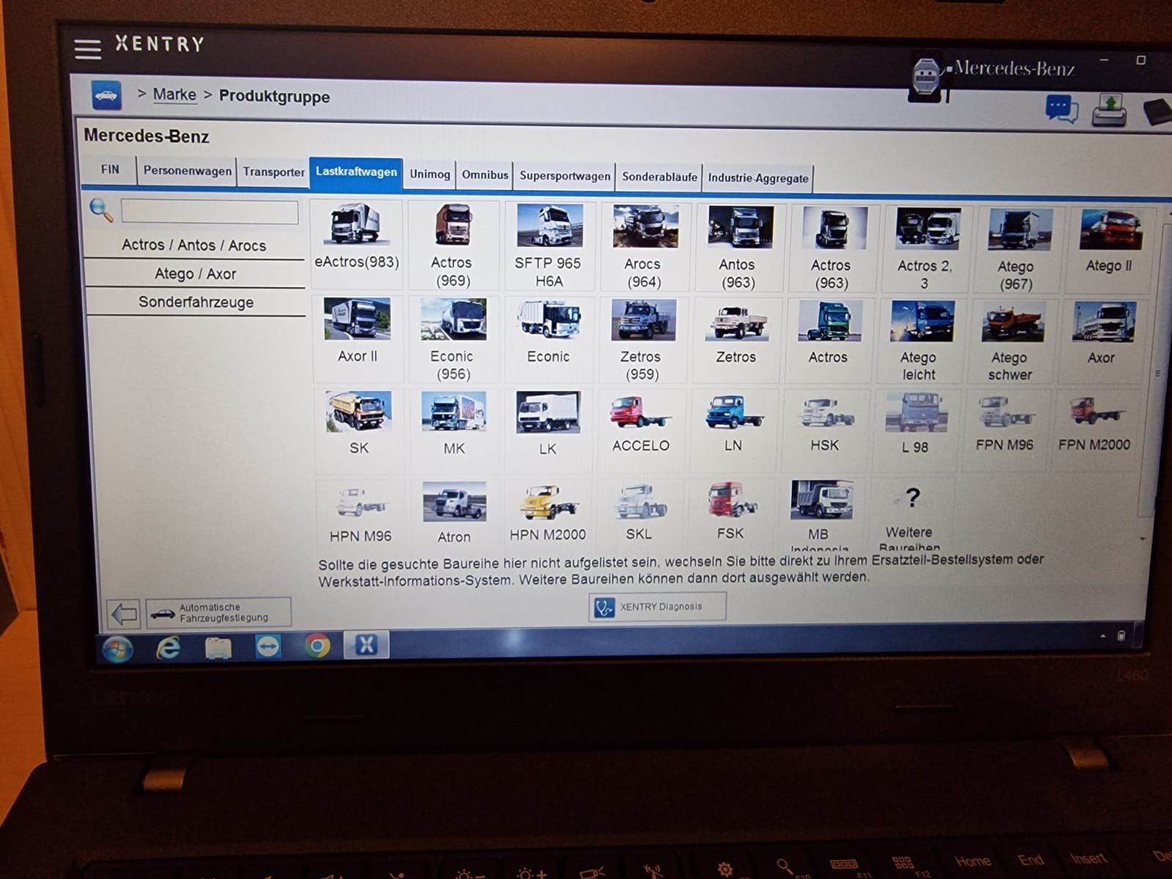This screenshot has height=879, width=1172.
Task: Select the Atego leicht tile
Action: (x=919, y=341)
